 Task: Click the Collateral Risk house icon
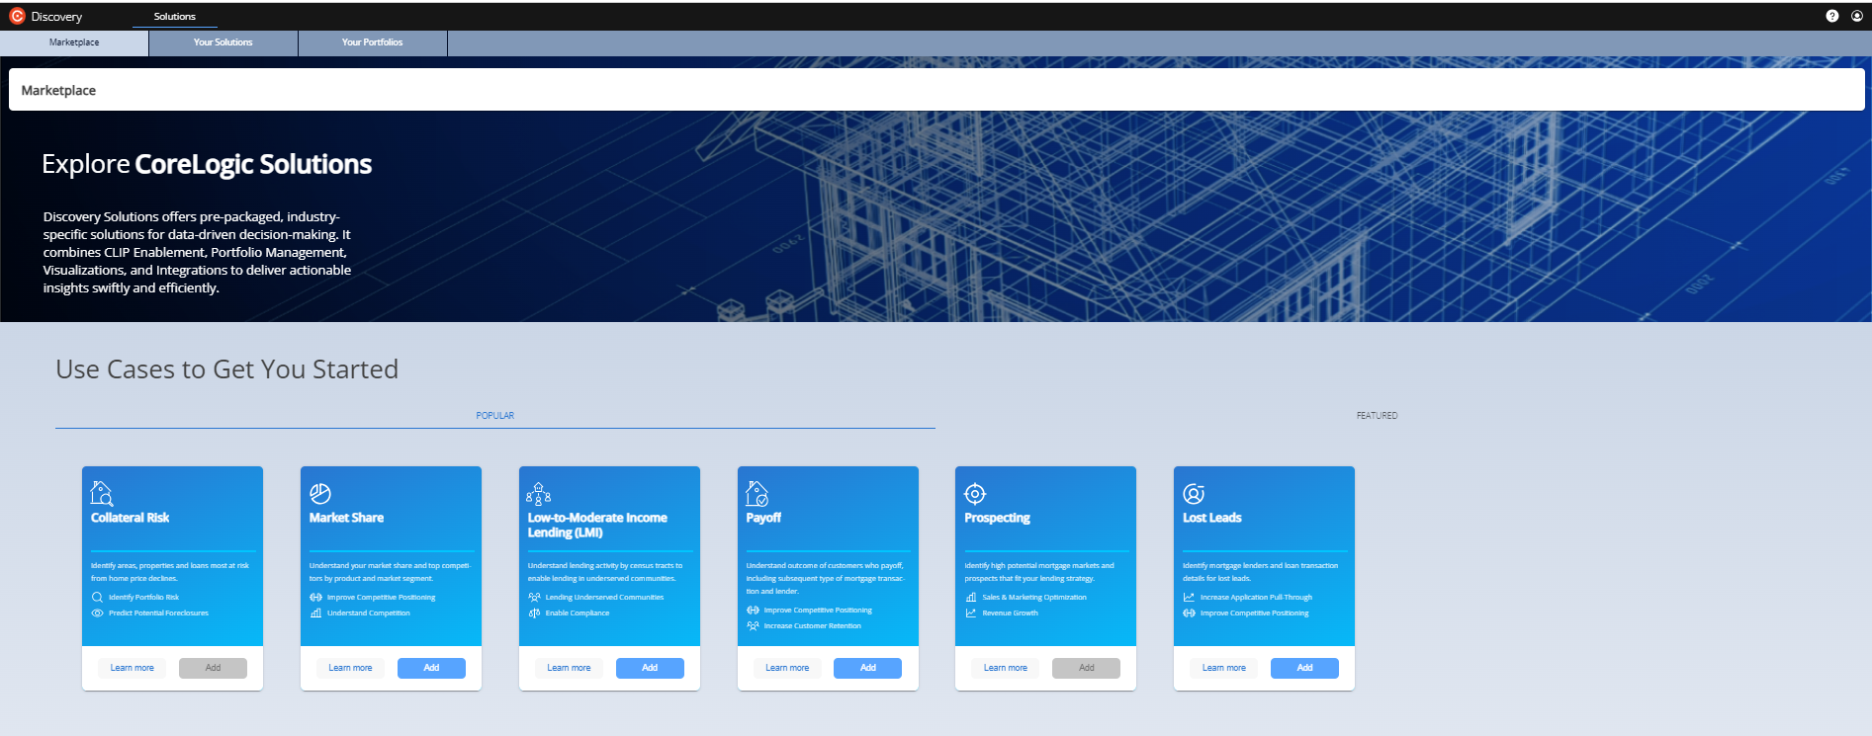pyautogui.click(x=102, y=493)
